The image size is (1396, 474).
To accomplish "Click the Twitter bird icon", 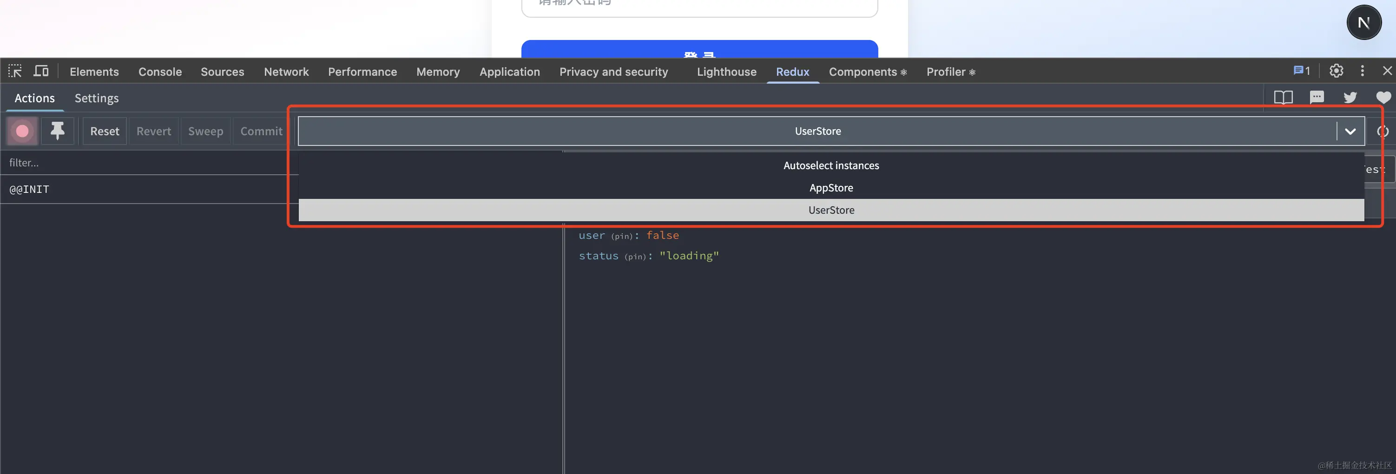I will tap(1350, 98).
